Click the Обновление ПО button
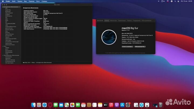Screen dimensions: 194x109 pyautogui.click(x=140, y=46)
